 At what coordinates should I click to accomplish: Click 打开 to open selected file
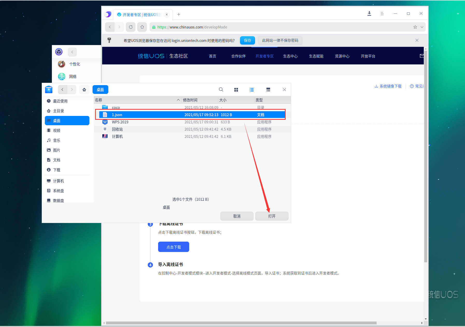(x=272, y=216)
